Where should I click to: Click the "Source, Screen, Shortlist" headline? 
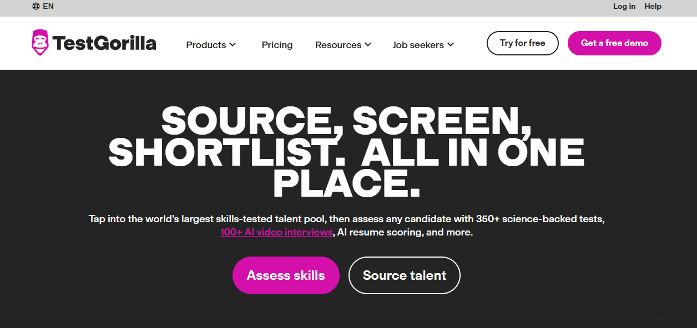346,152
